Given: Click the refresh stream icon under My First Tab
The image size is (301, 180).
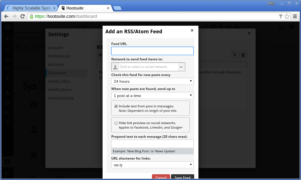Looking at the screenshot, I should [x=18, y=46].
